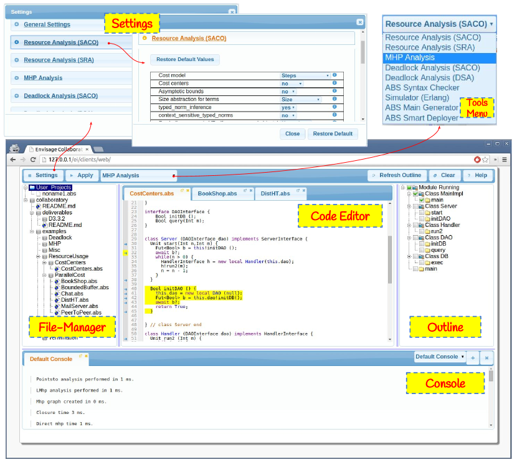Toggle the Module Running checkbox in outline

(x=409, y=188)
